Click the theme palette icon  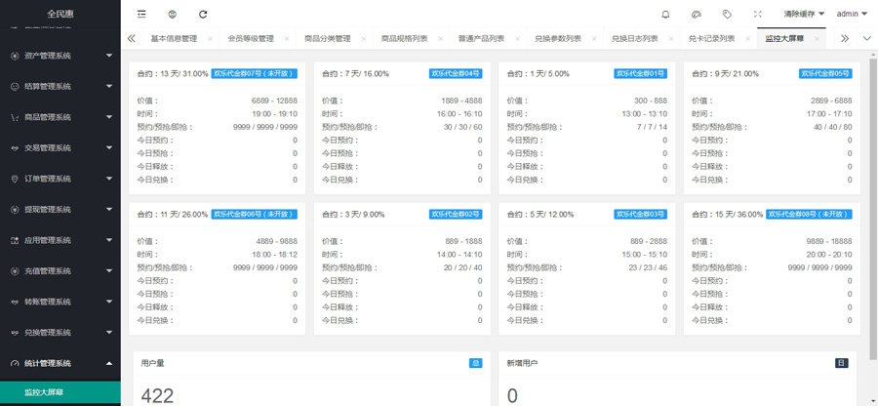(x=696, y=15)
